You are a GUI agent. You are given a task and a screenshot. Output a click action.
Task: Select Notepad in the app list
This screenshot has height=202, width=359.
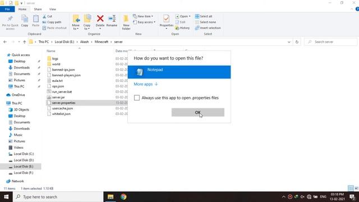179,72
